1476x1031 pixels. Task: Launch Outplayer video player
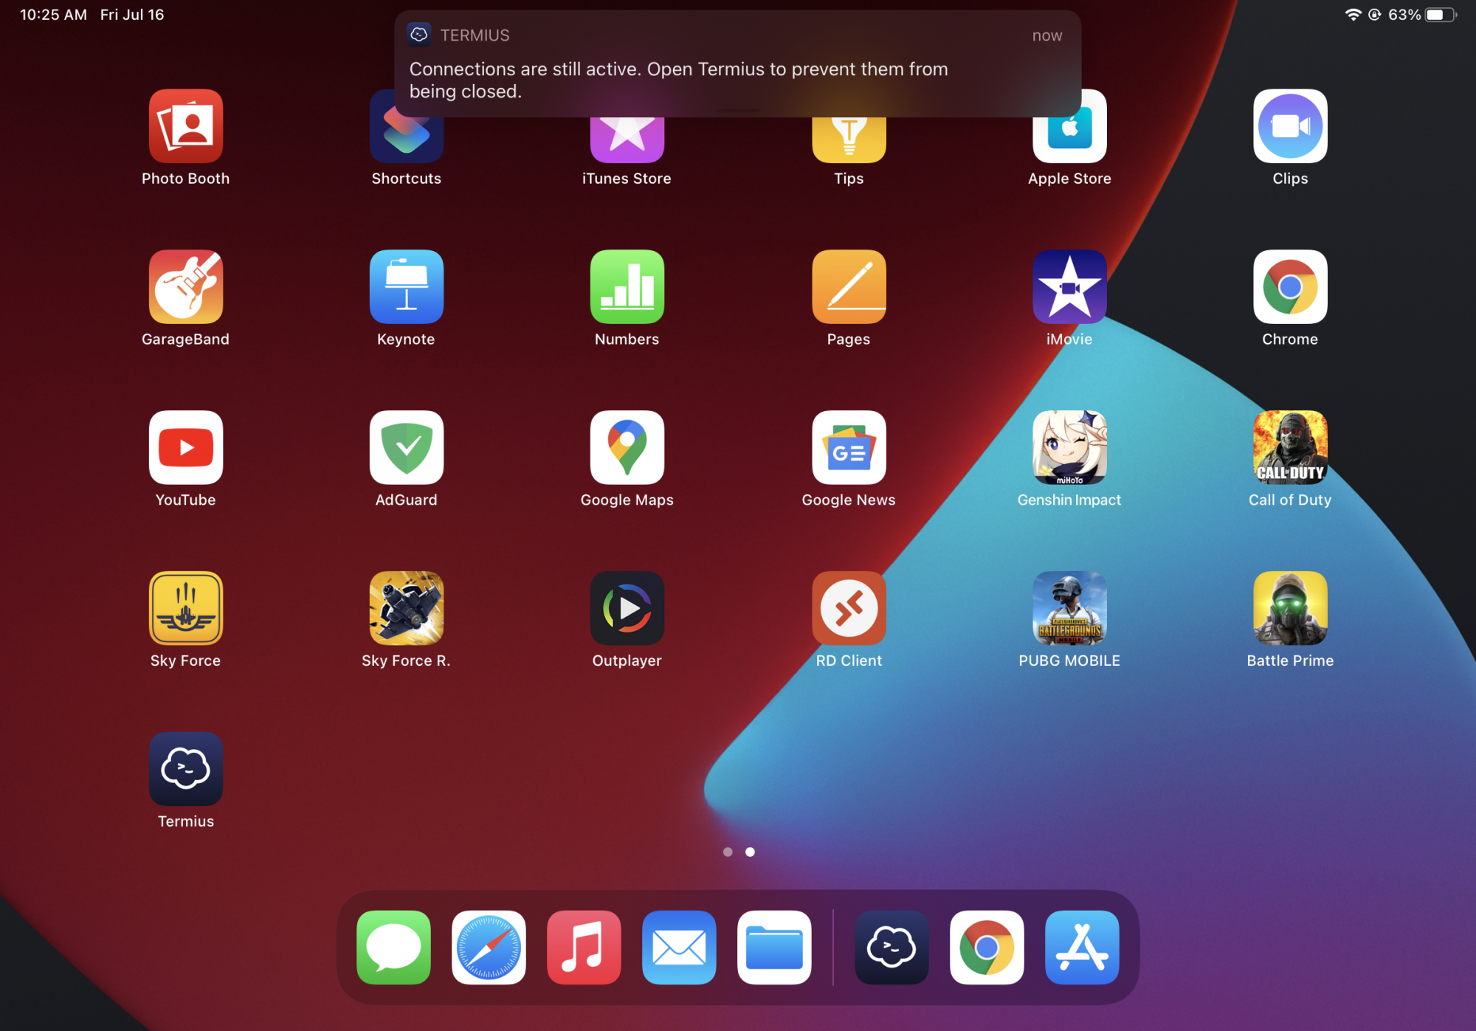627,608
